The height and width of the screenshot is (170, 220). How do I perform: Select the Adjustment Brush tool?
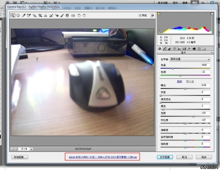62,15
